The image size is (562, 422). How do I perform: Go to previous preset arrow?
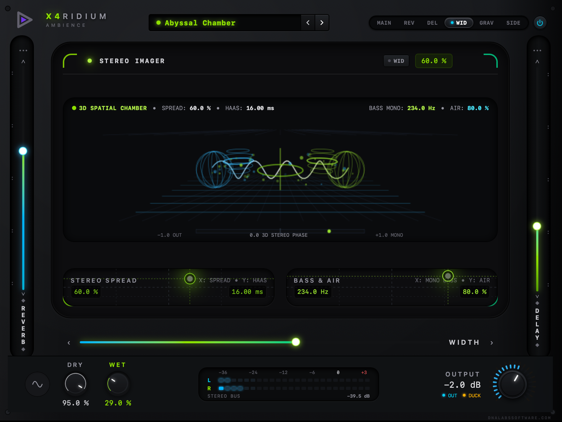308,23
